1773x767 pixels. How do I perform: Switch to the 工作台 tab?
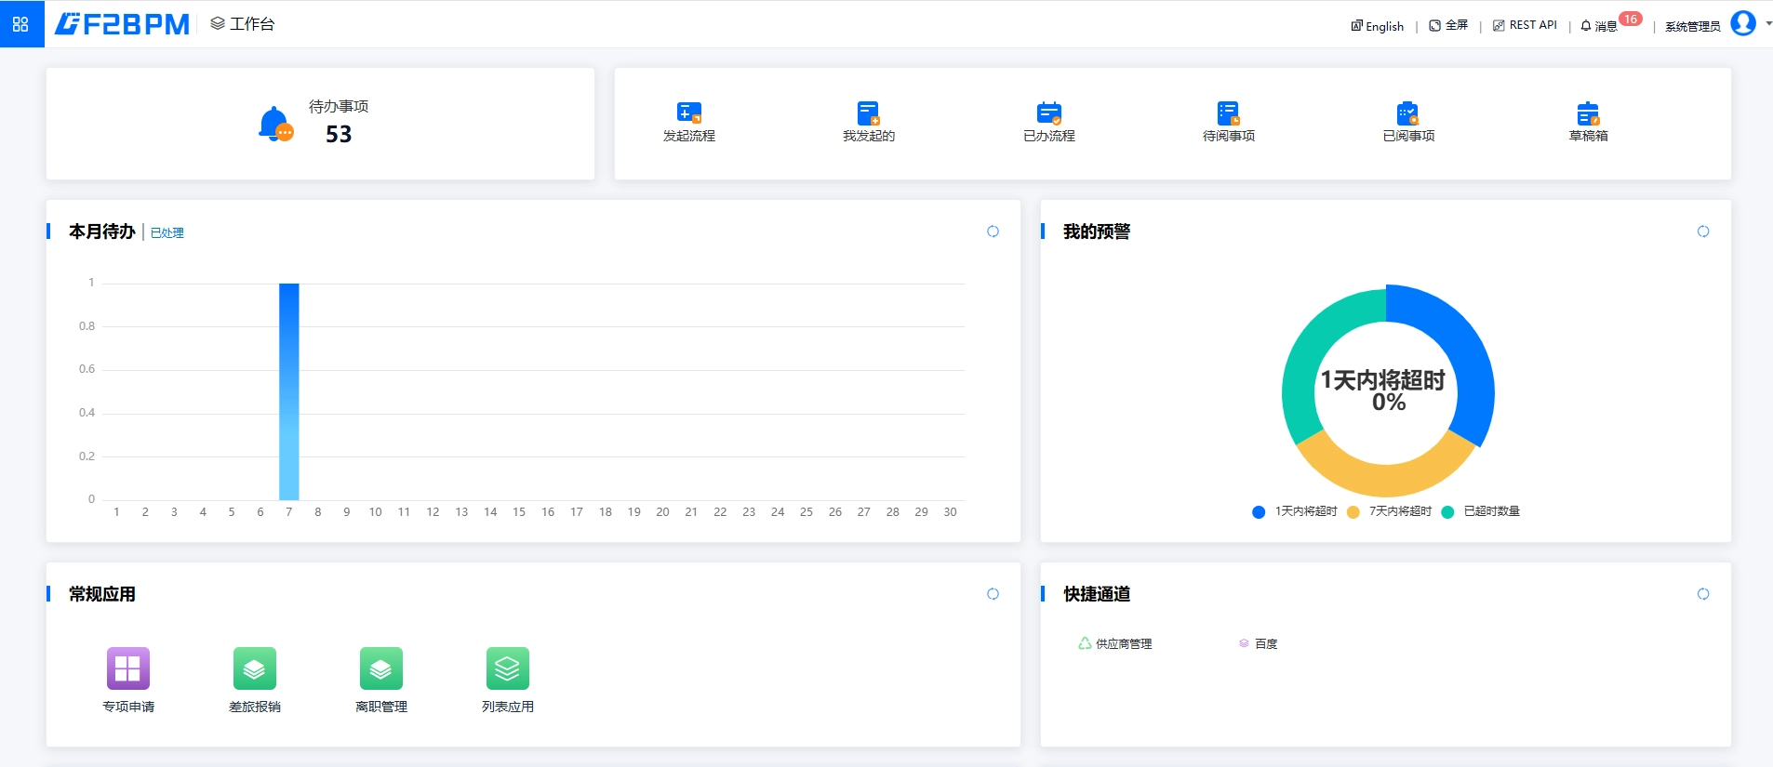coord(243,24)
